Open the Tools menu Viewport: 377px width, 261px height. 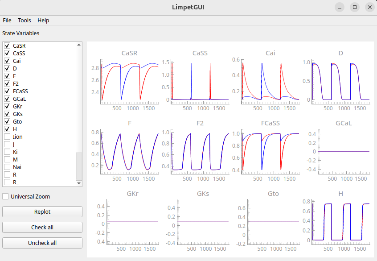(24, 20)
